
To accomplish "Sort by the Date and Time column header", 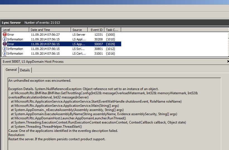I will point(50,30).
